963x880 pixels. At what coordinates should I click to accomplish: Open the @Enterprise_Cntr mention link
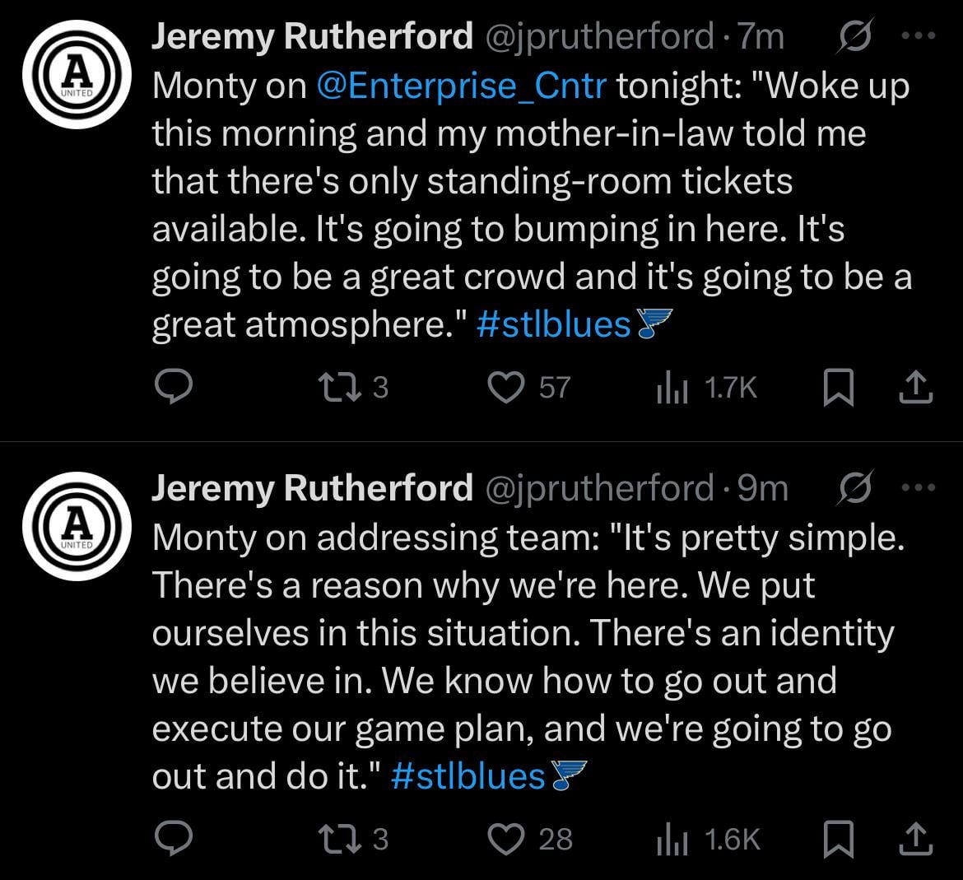click(461, 86)
